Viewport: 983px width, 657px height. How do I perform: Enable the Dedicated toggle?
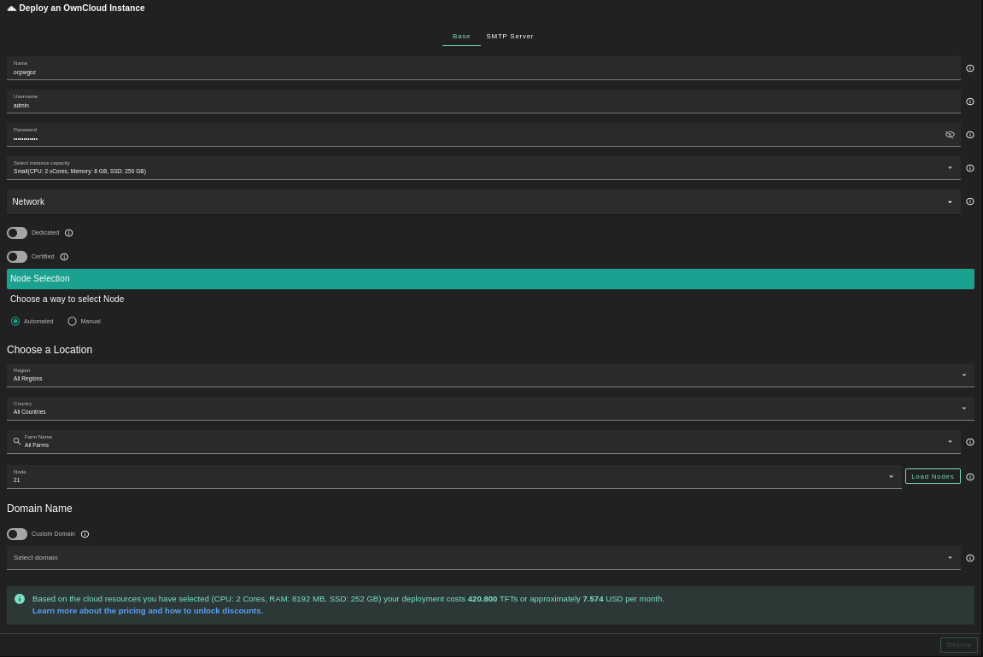coord(17,233)
